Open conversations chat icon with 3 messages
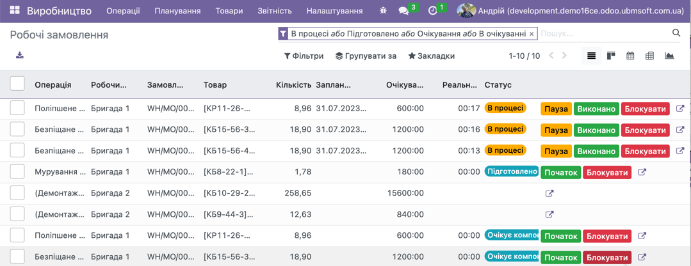 click(x=403, y=11)
